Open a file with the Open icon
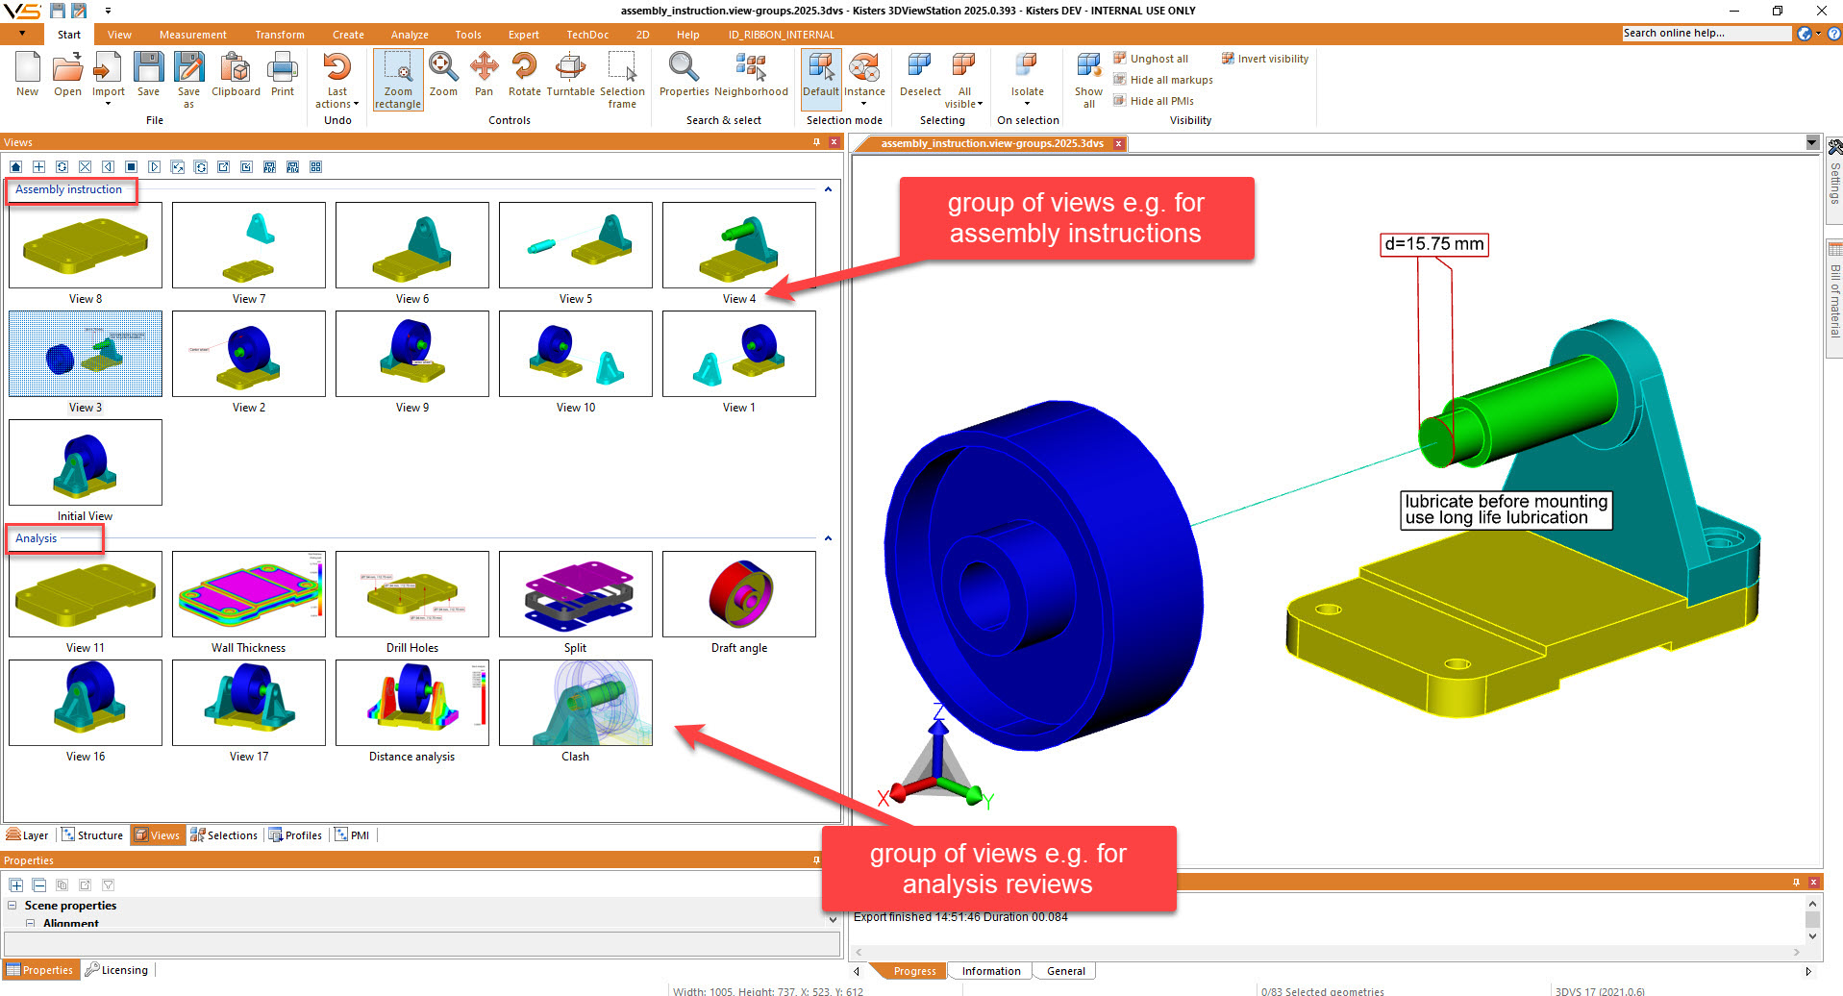The height and width of the screenshot is (996, 1843). (x=67, y=74)
